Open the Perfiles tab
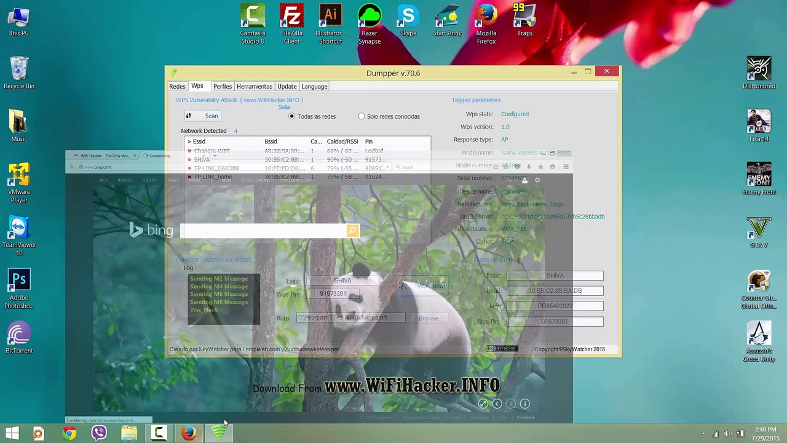 223,87
